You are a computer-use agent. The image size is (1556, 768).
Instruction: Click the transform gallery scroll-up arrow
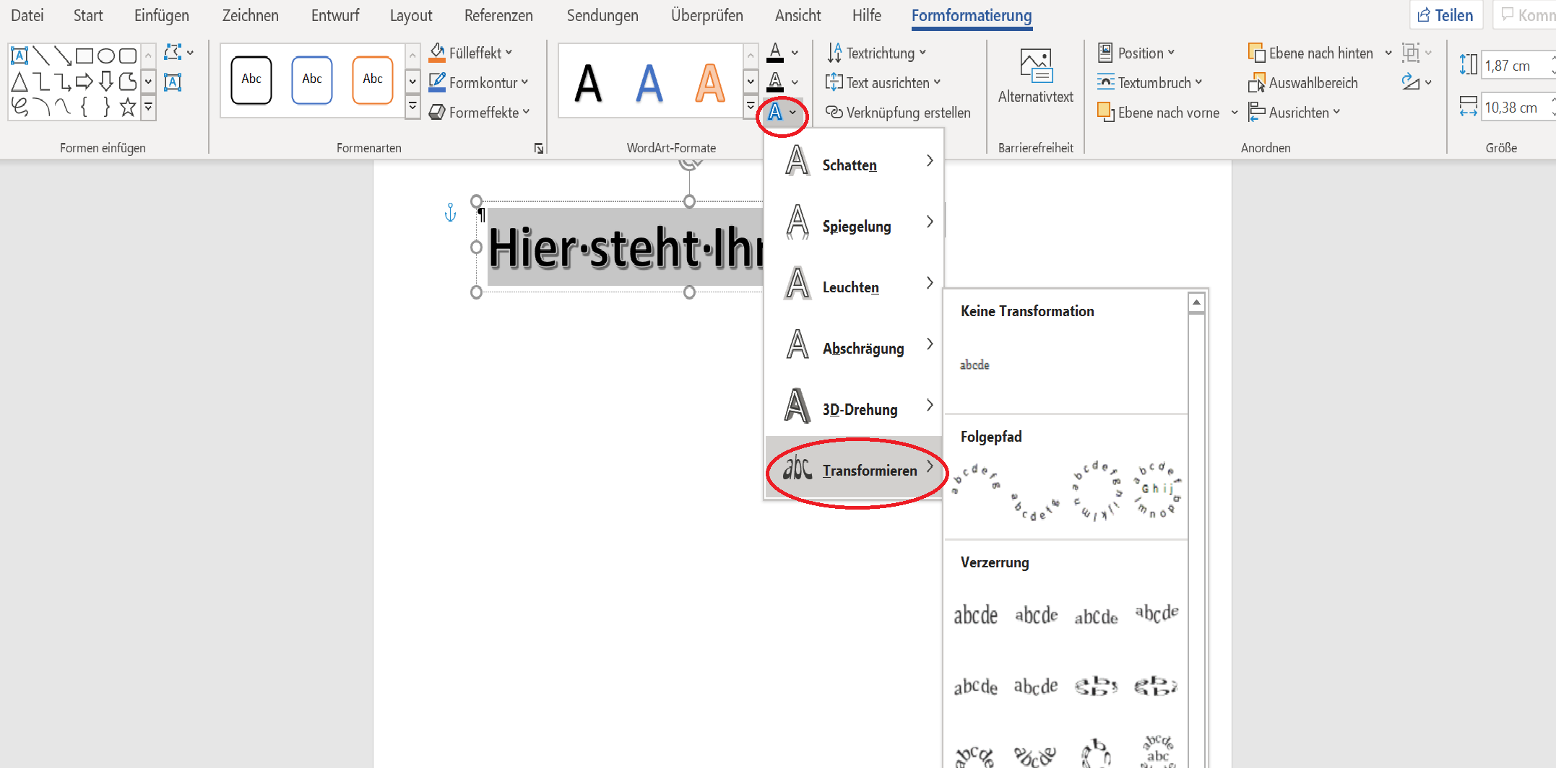click(1196, 302)
